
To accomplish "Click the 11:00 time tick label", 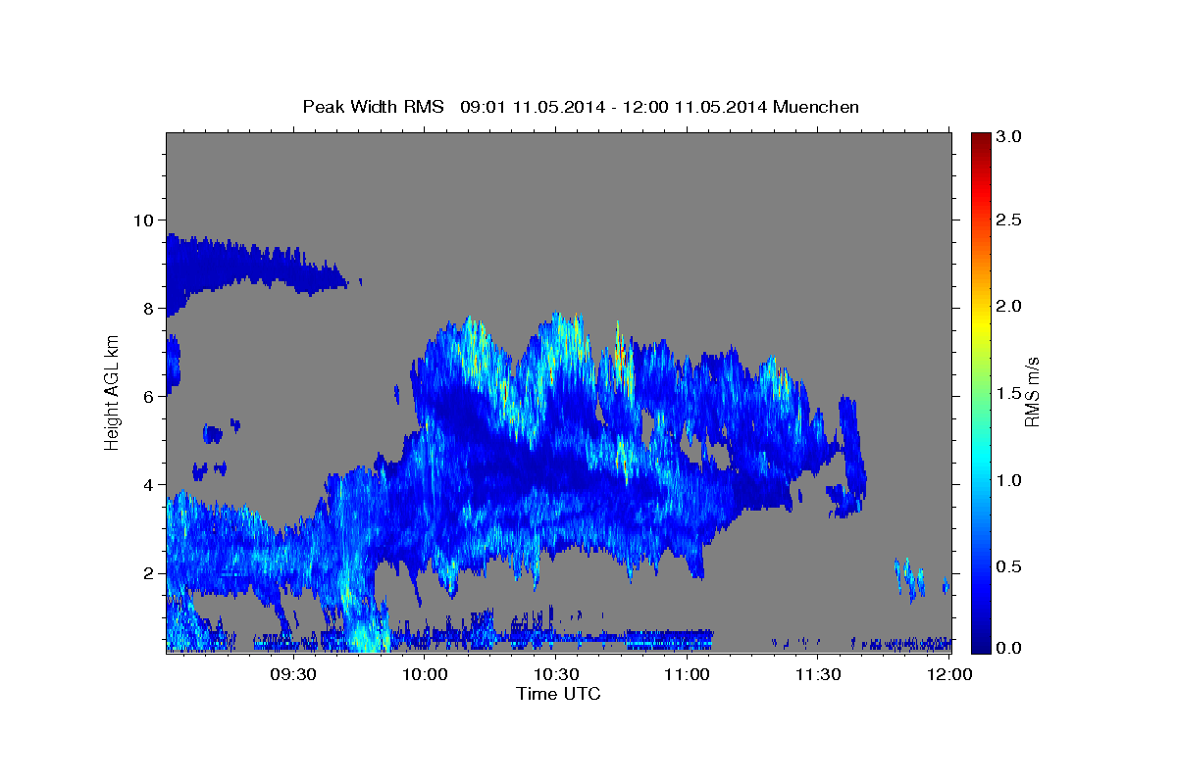I will [x=688, y=674].
